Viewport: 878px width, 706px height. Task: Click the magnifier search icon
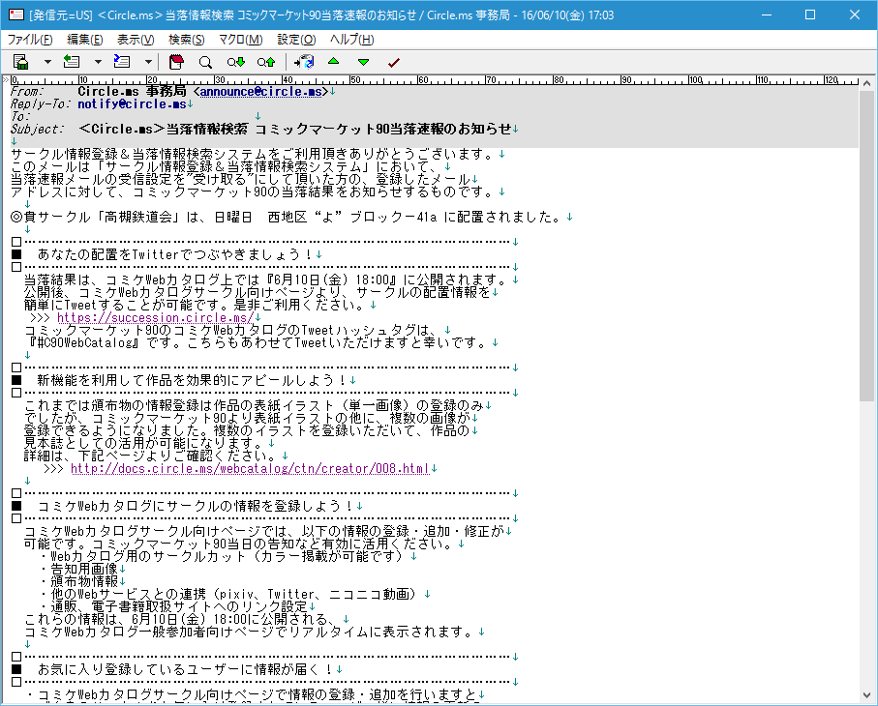(205, 62)
